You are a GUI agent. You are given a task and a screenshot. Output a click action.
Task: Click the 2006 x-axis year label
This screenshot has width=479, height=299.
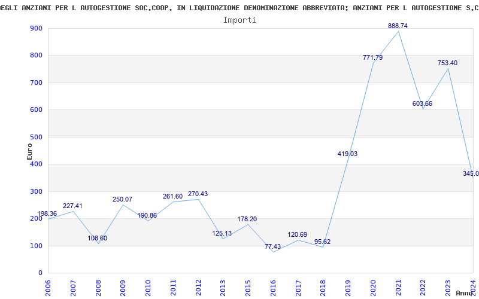click(48, 288)
